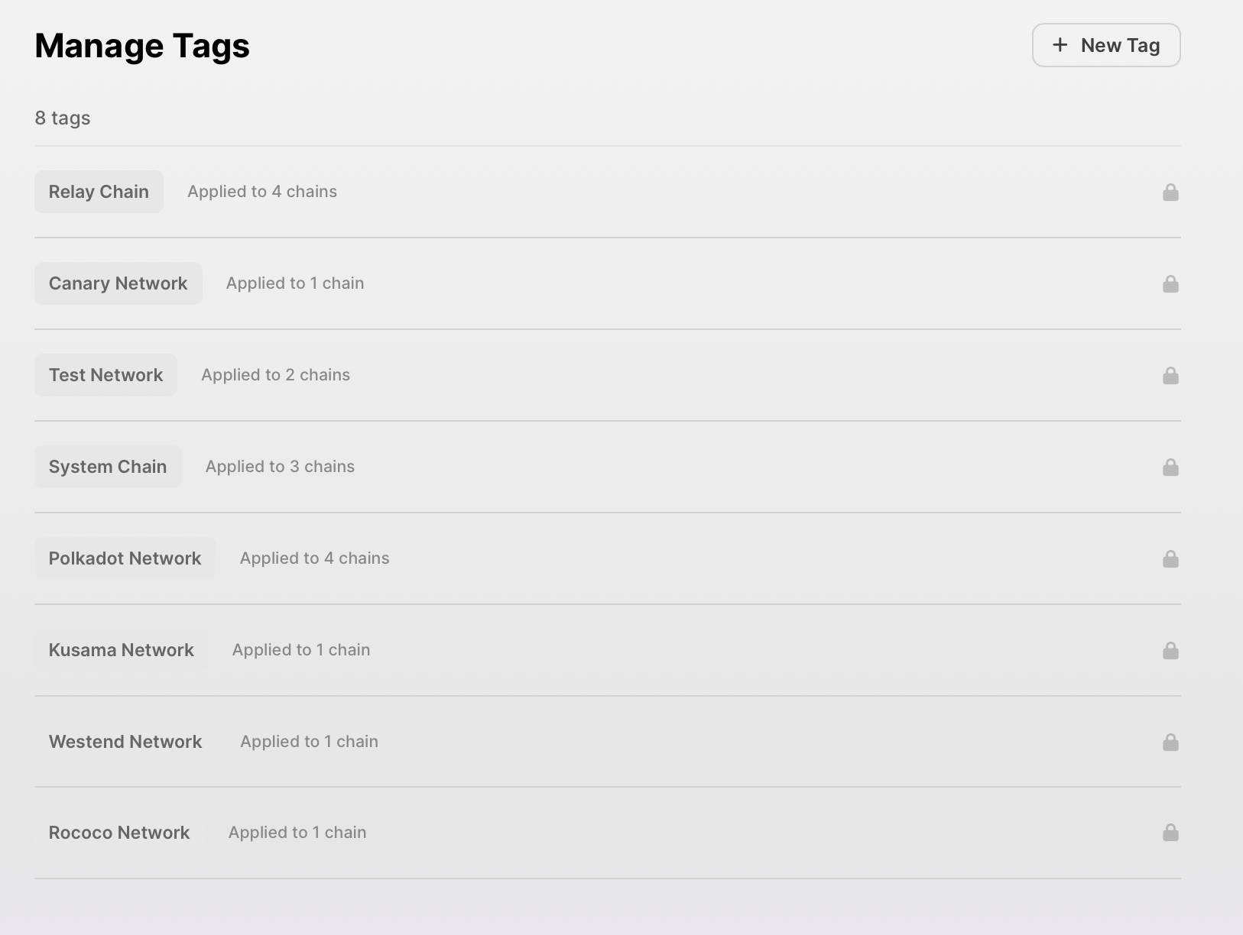
Task: Click the lock icon for Test Network
Action: pyautogui.click(x=1170, y=375)
